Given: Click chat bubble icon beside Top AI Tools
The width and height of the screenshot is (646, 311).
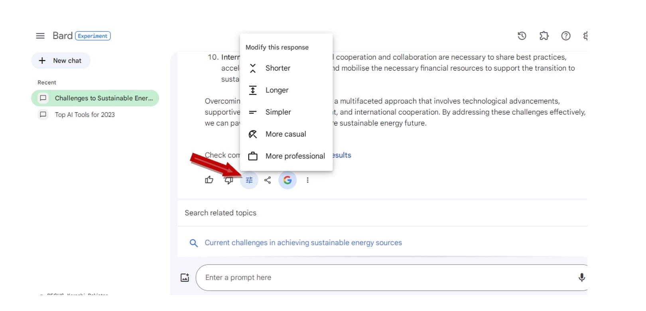Looking at the screenshot, I should click(x=43, y=115).
